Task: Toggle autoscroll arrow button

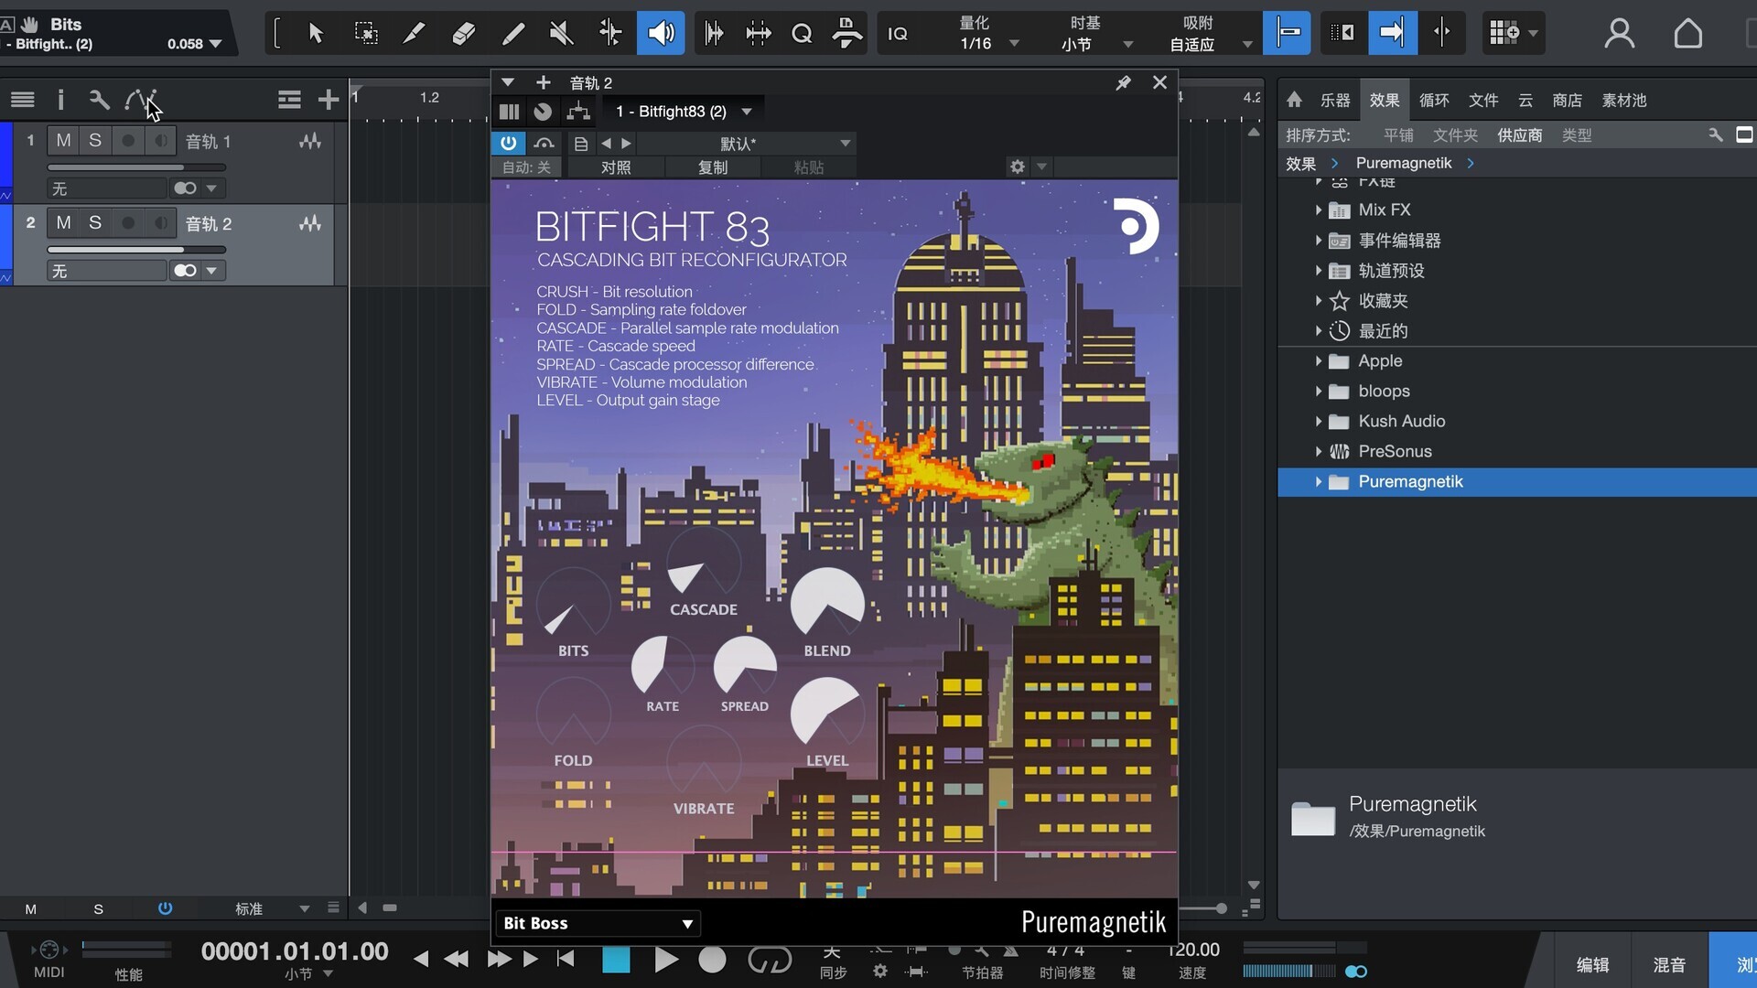Action: [x=1392, y=34]
